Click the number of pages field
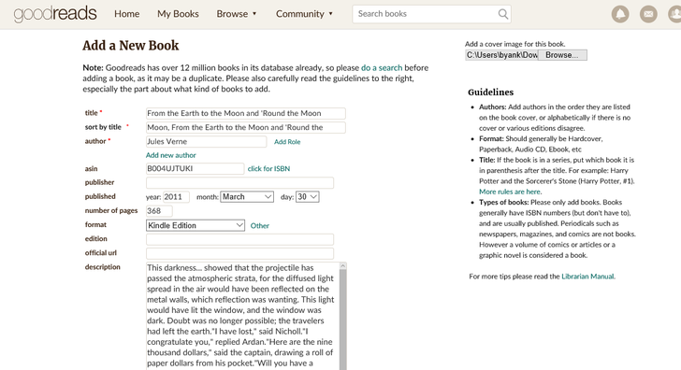 pos(159,211)
